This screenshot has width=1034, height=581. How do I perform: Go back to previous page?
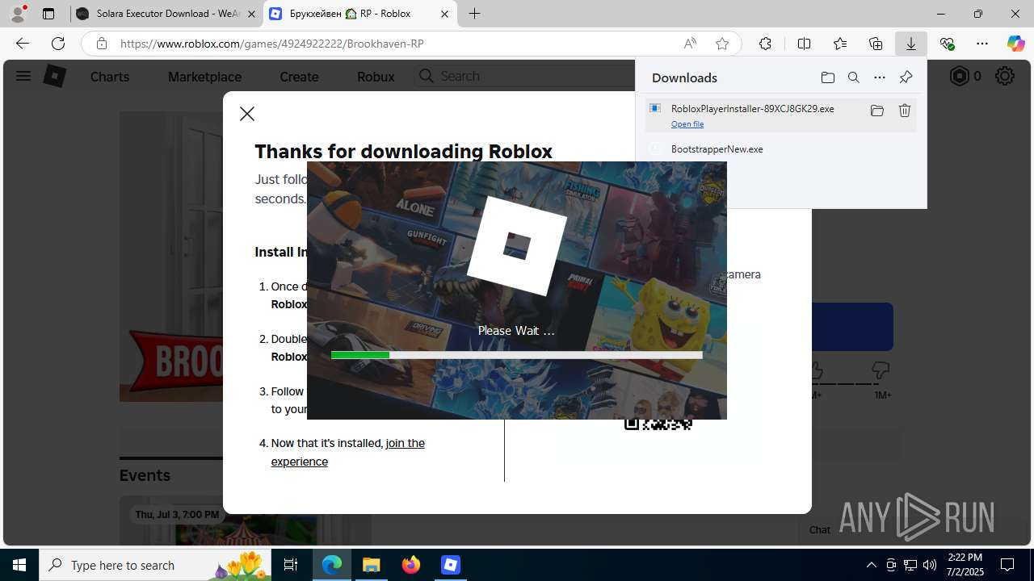pyautogui.click(x=23, y=44)
